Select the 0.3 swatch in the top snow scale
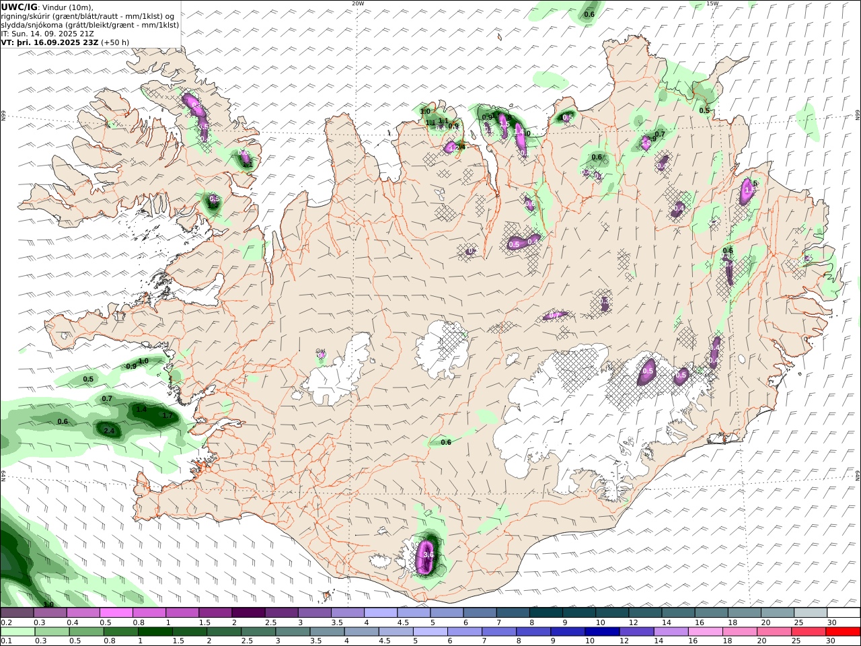 click(x=50, y=613)
